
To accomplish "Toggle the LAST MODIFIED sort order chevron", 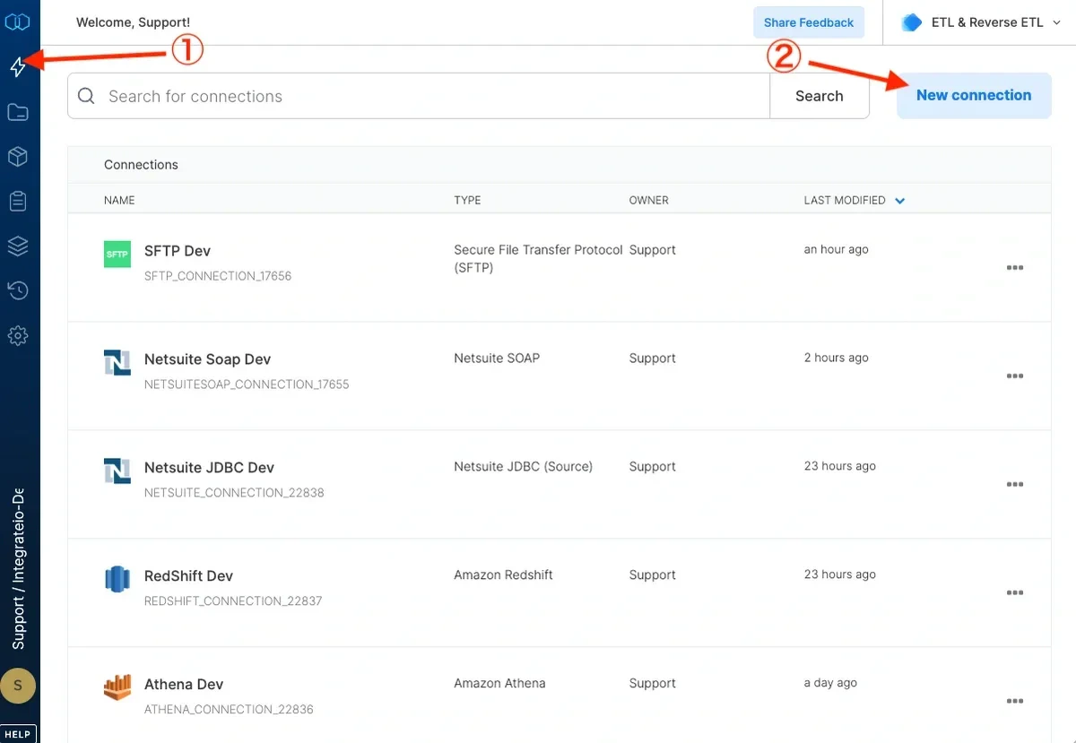I will 899,200.
